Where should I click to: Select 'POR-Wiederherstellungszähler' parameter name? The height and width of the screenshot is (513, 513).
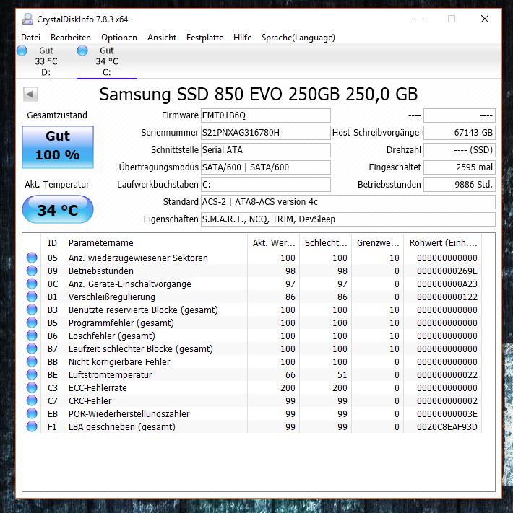click(129, 414)
